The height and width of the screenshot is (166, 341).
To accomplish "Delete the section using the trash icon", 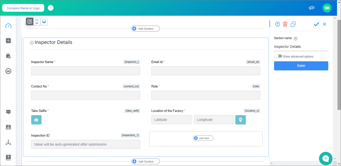I will tap(285, 24).
